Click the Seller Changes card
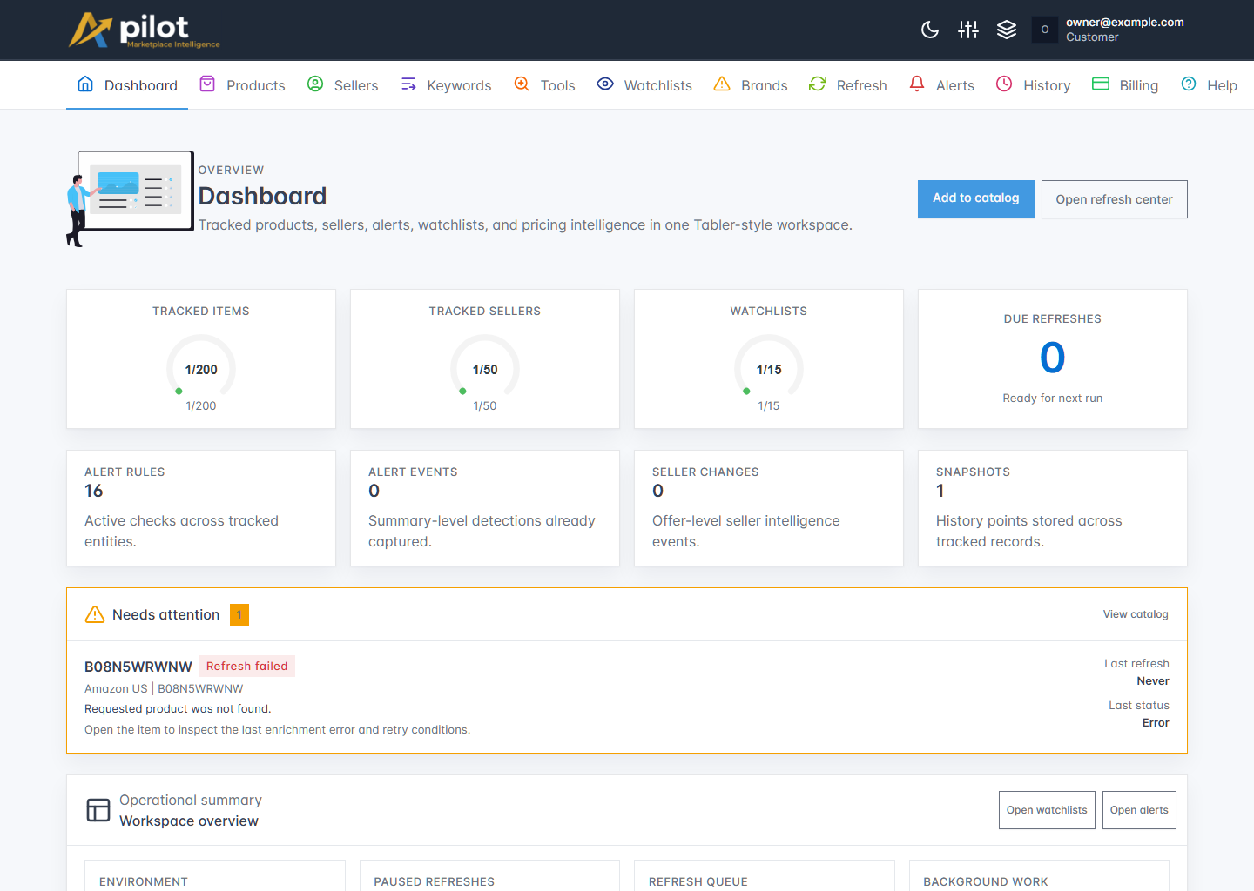 [x=769, y=508]
